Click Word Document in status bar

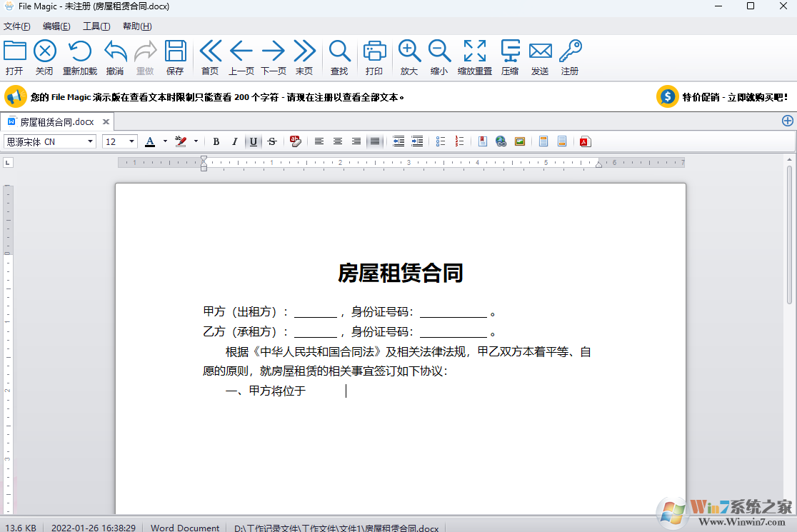point(185,528)
